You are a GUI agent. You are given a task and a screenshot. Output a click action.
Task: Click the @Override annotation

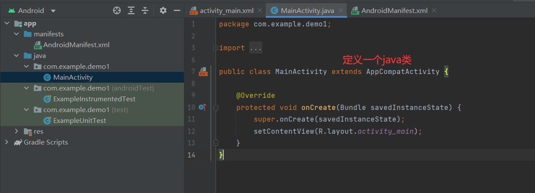[256, 95]
